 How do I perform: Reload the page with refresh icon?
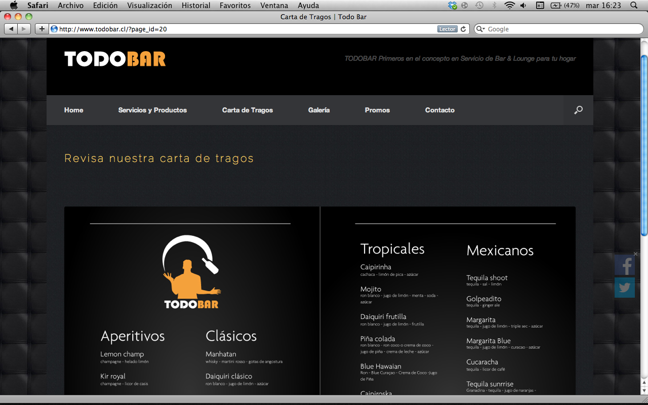463,29
